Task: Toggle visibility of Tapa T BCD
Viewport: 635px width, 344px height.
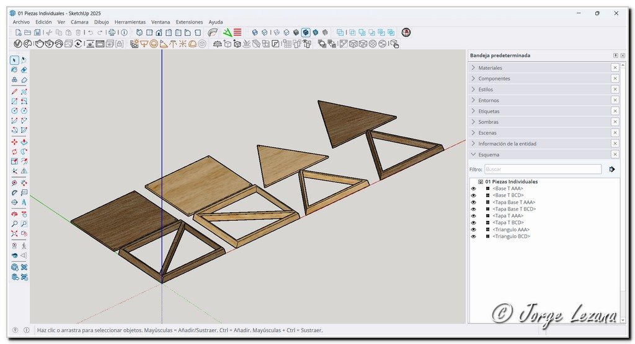Action: 474,223
